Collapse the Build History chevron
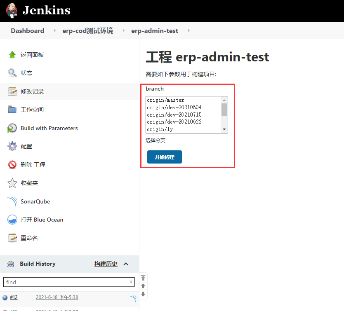Image resolution: width=344 pixels, height=311 pixels. click(126, 264)
